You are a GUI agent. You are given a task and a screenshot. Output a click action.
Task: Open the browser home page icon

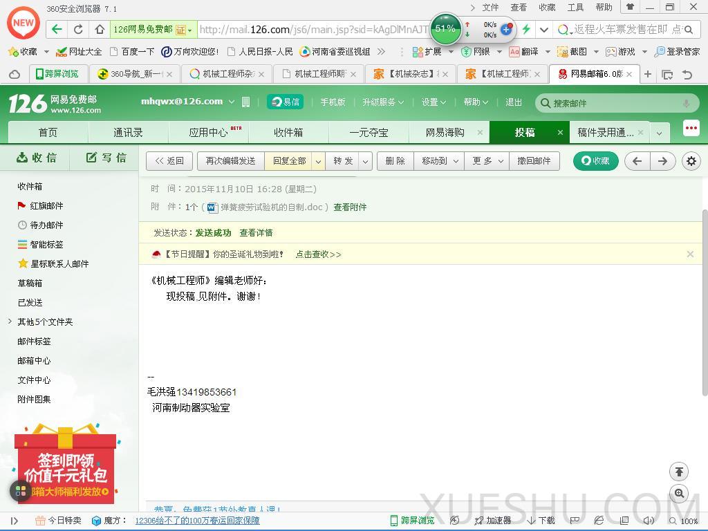click(100, 29)
